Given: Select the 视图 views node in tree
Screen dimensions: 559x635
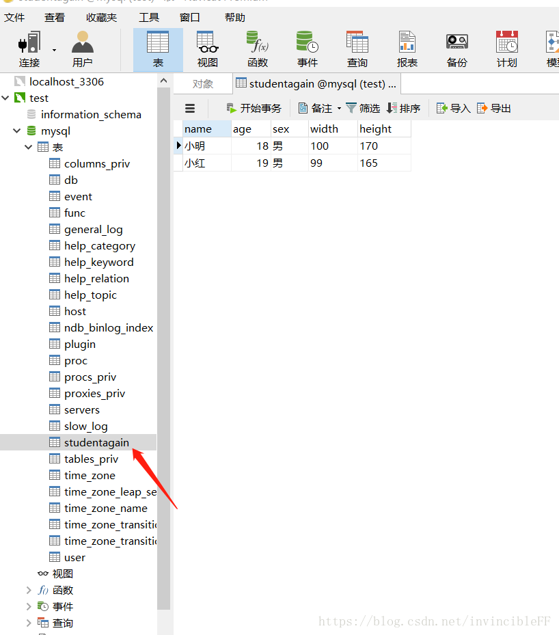Looking at the screenshot, I should (62, 573).
